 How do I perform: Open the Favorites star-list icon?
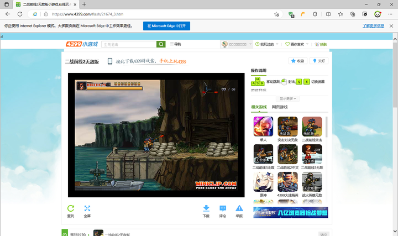[341, 14]
